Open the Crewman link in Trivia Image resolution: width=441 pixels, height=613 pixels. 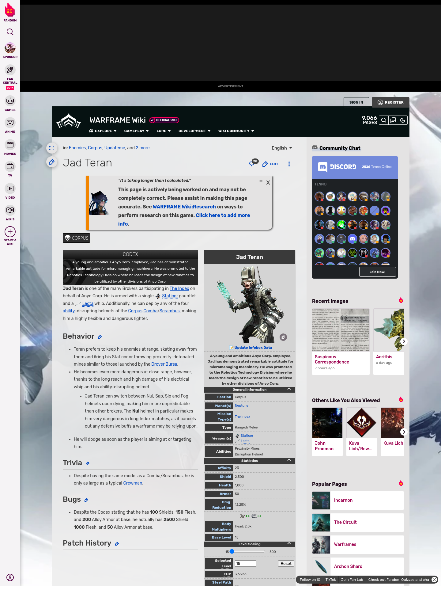tap(133, 483)
